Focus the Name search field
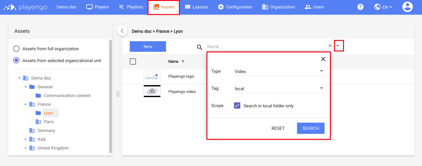The image size is (422, 166). pyautogui.click(x=267, y=46)
